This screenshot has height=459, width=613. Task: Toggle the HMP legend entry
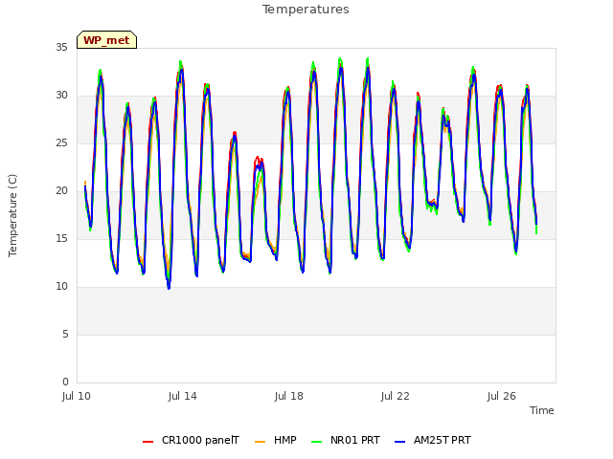[276, 441]
